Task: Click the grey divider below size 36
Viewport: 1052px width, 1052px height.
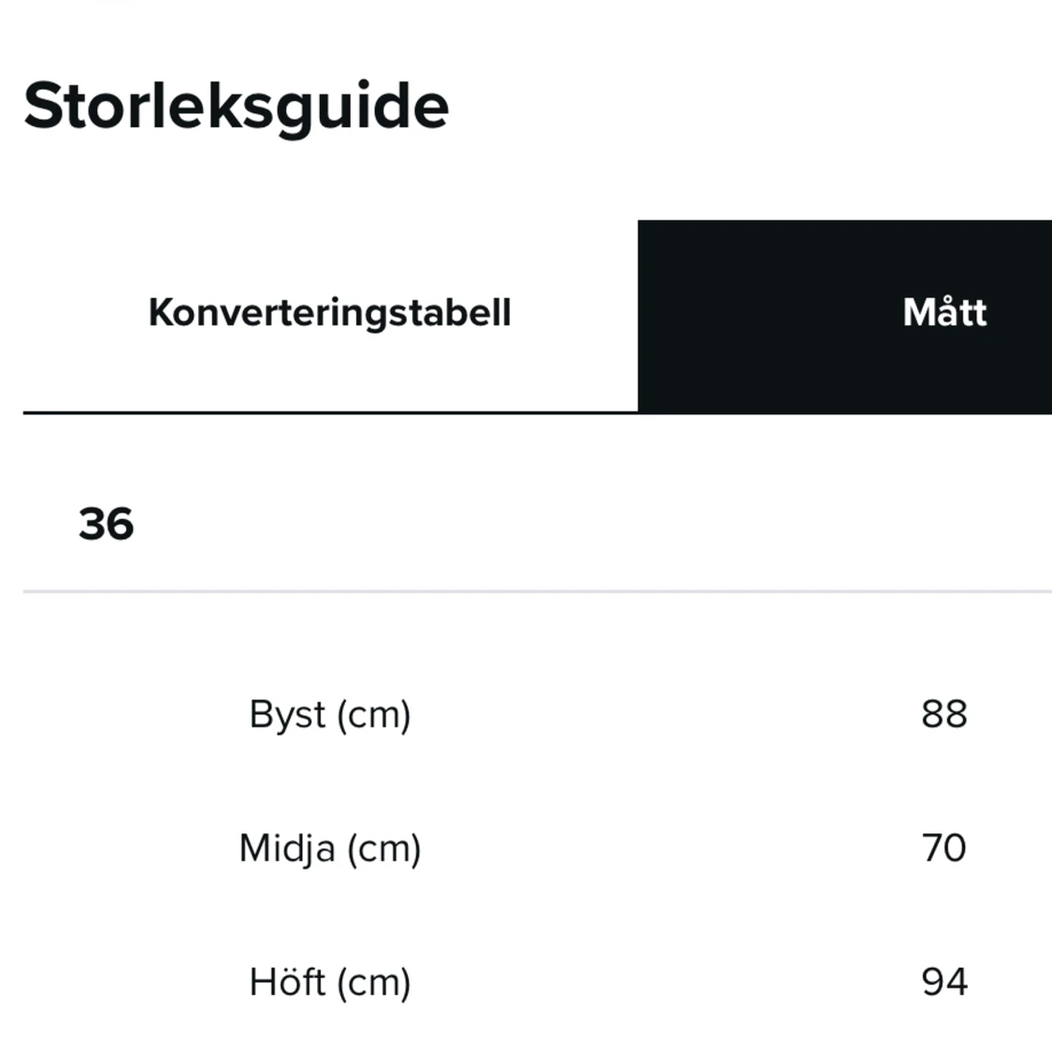Action: point(537,591)
